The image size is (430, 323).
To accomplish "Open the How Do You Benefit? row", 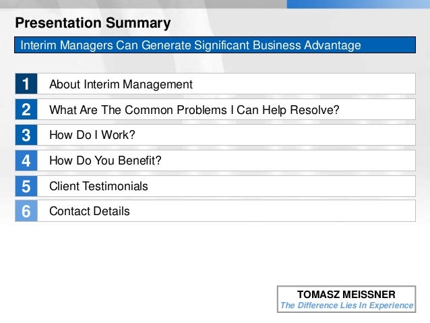I will click(x=105, y=160).
